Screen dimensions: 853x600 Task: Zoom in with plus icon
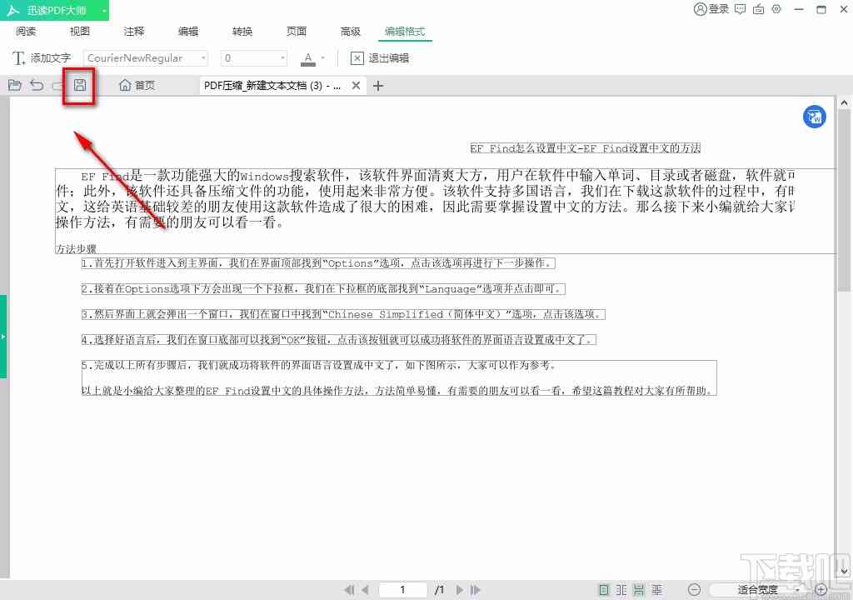point(821,590)
